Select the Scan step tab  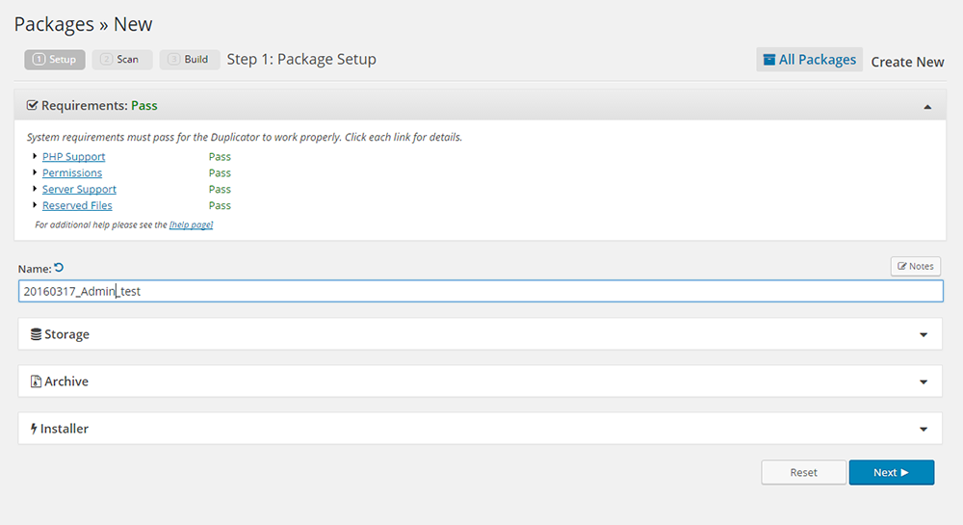point(121,60)
